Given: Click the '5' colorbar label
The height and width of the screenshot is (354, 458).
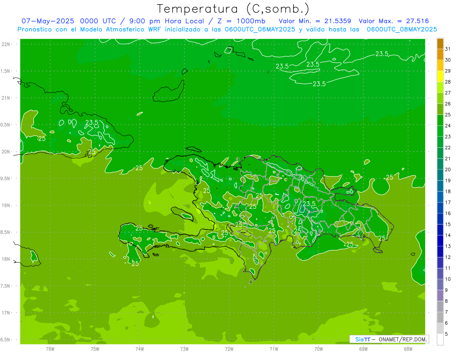Looking at the screenshot, I should 446,334.
